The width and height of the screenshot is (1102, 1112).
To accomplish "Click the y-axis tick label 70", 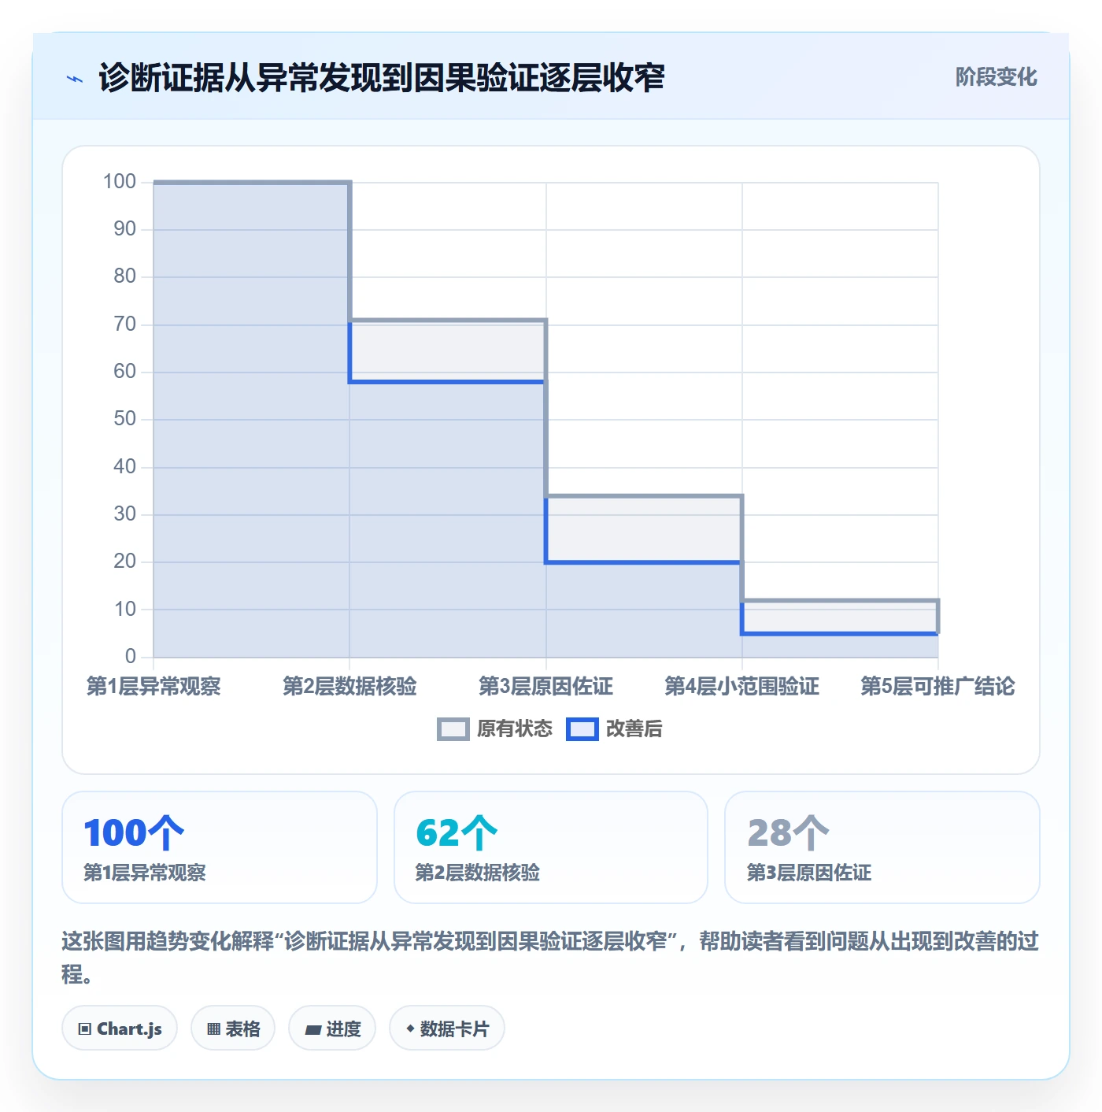I will tap(125, 324).
